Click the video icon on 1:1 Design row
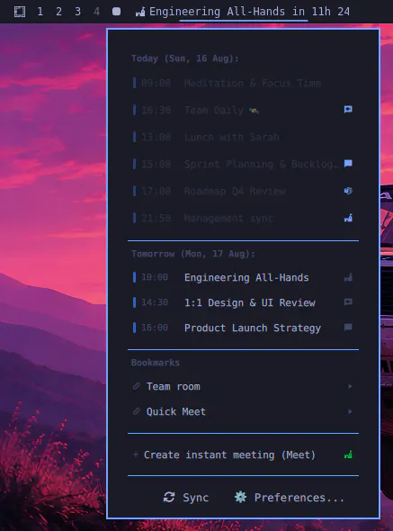 348,302
